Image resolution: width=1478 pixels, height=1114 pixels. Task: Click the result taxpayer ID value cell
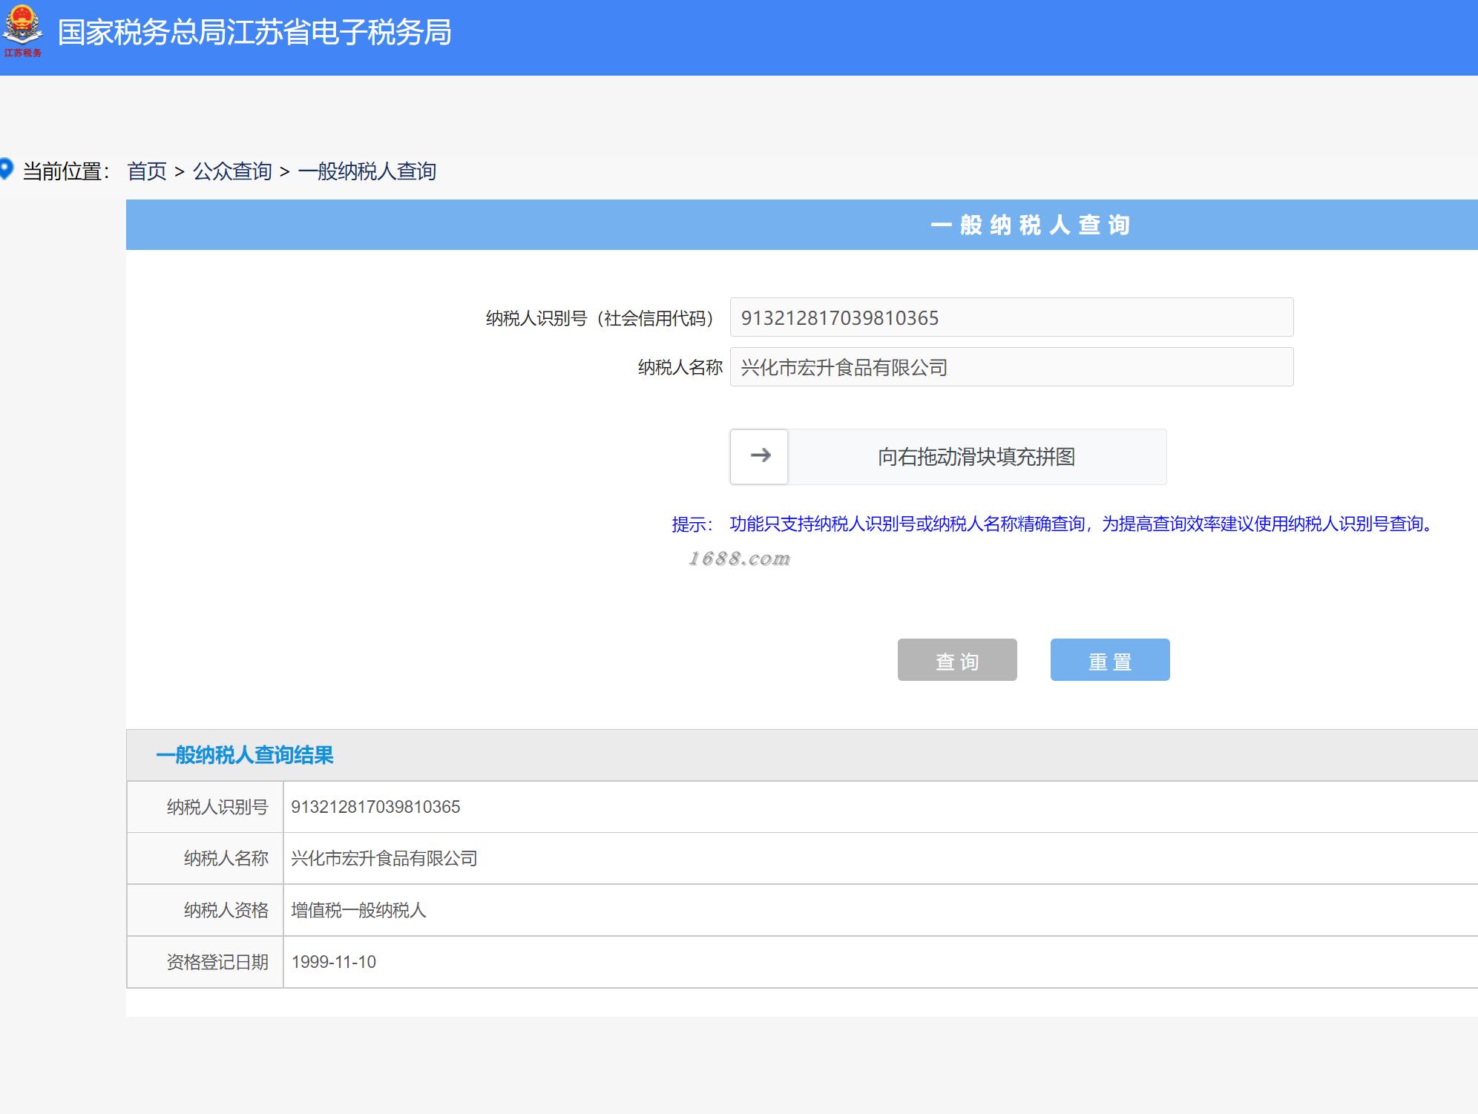(x=375, y=807)
